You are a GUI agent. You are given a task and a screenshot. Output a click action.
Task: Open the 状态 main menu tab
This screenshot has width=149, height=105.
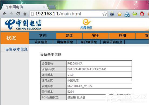pyautogui.click(x=43, y=36)
